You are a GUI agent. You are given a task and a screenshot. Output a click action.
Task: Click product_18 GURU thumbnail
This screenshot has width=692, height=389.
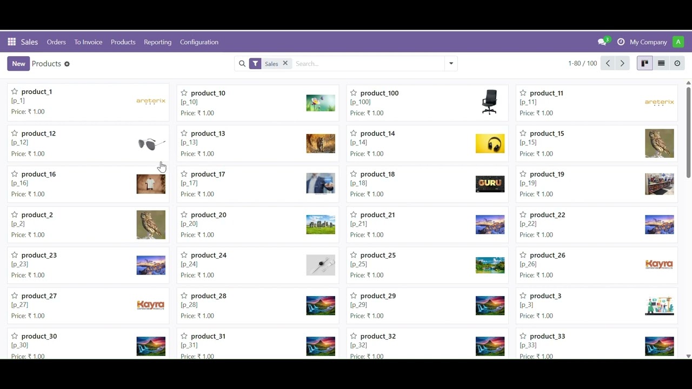(x=490, y=184)
